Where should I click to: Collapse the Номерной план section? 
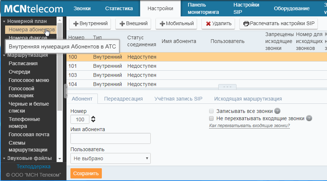(x=4, y=21)
